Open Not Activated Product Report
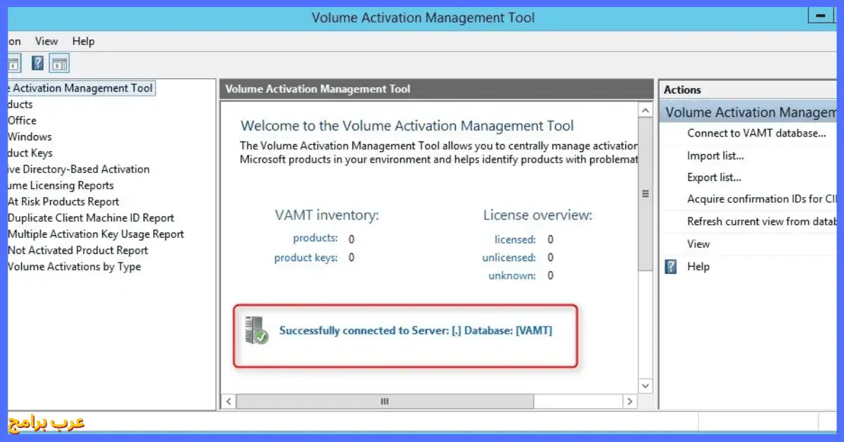This screenshot has height=442, width=844. click(77, 250)
